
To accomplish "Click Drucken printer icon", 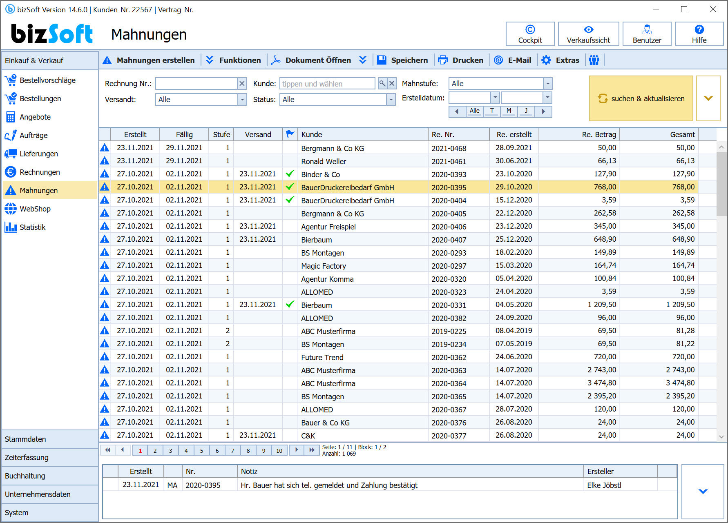I will [x=443, y=60].
